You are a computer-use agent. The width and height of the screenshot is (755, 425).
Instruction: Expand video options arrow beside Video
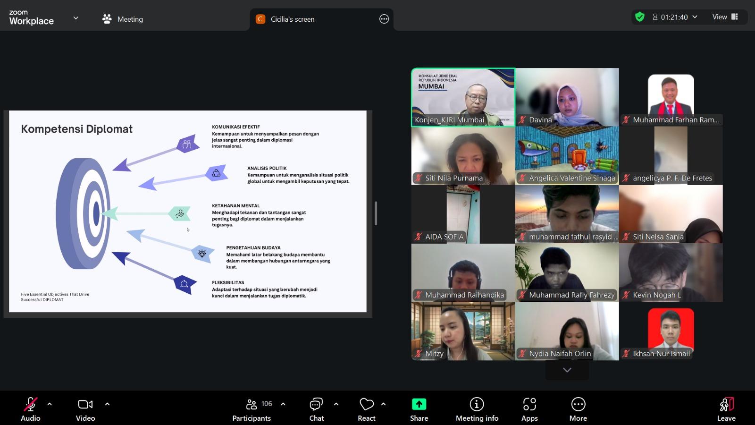[x=107, y=404]
